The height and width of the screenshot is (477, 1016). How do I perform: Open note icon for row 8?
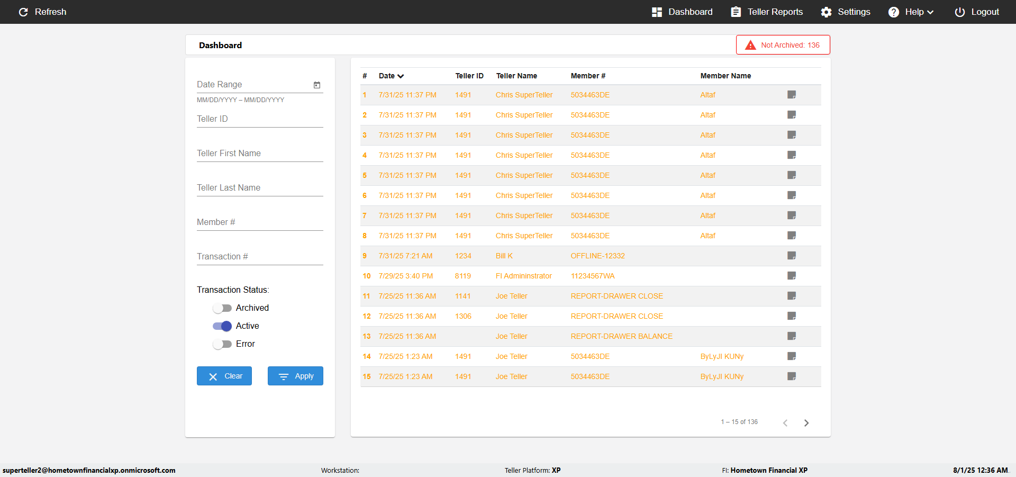click(792, 236)
